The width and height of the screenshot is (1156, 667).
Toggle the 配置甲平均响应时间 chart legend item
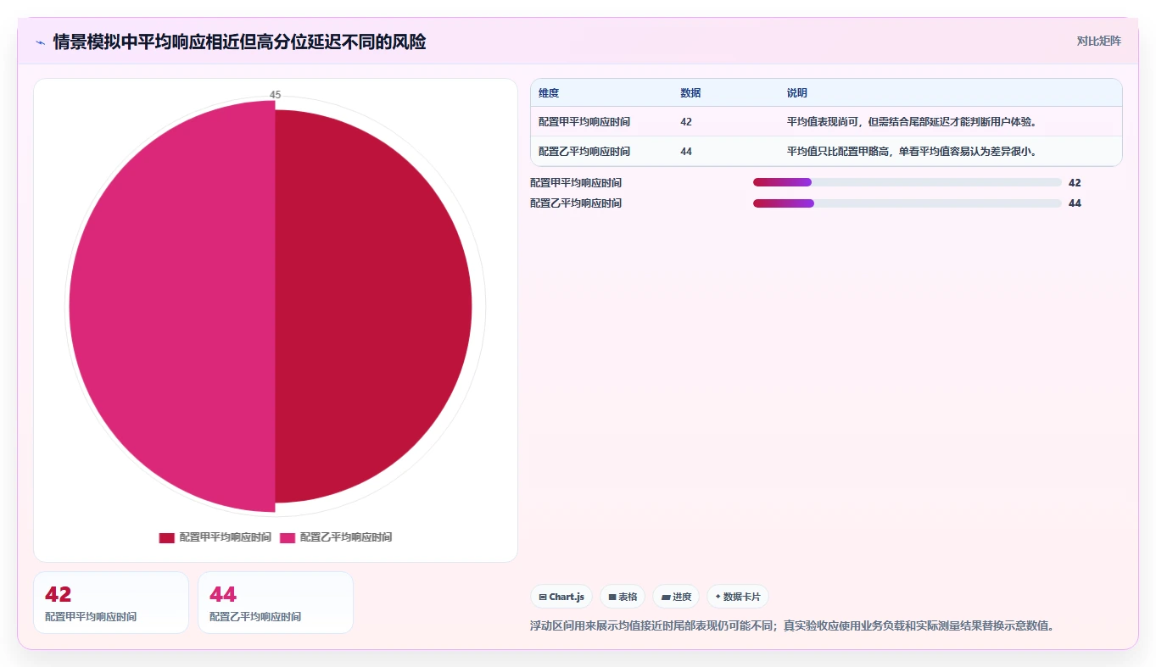[215, 537]
